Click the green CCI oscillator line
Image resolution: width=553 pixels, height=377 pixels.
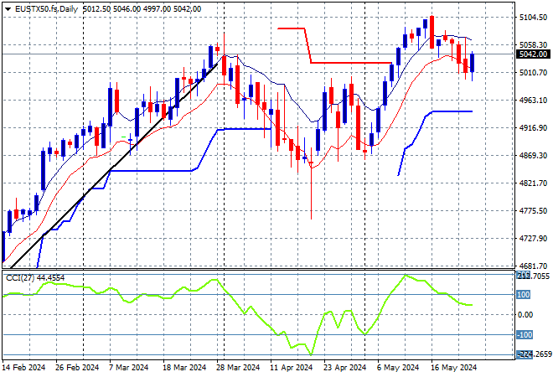coord(251,312)
